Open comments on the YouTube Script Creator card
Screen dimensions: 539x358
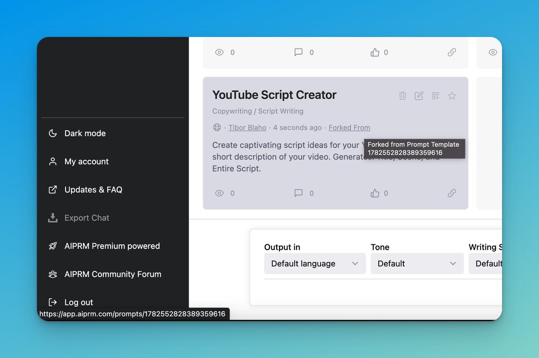pos(298,193)
